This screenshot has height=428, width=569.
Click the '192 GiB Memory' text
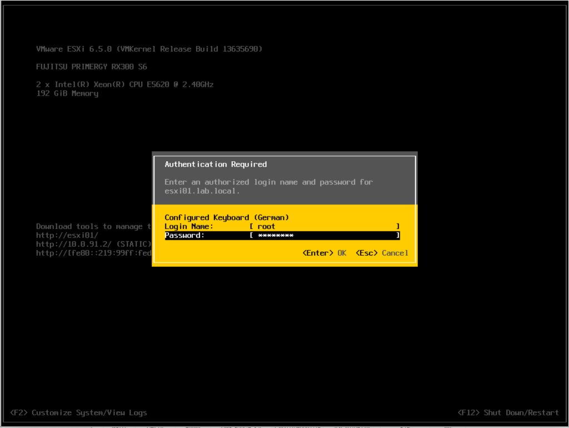tap(67, 93)
